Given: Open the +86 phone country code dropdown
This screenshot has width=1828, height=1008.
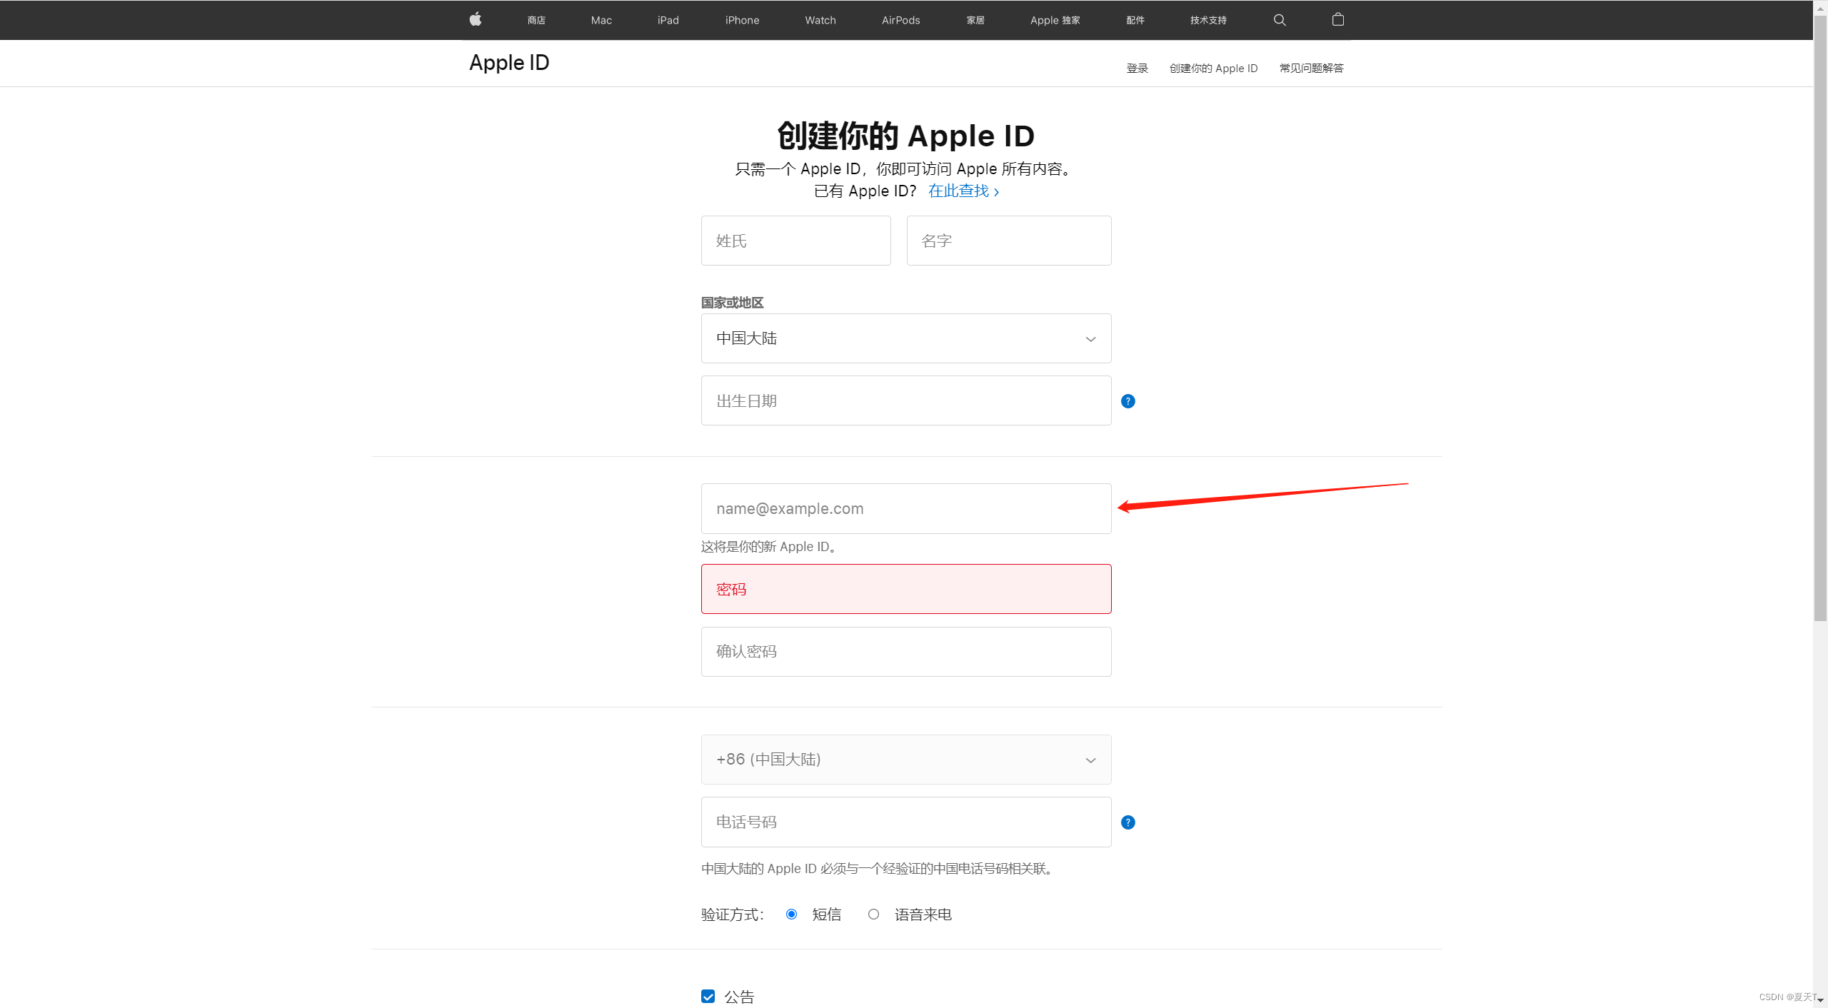Looking at the screenshot, I should click(x=905, y=760).
